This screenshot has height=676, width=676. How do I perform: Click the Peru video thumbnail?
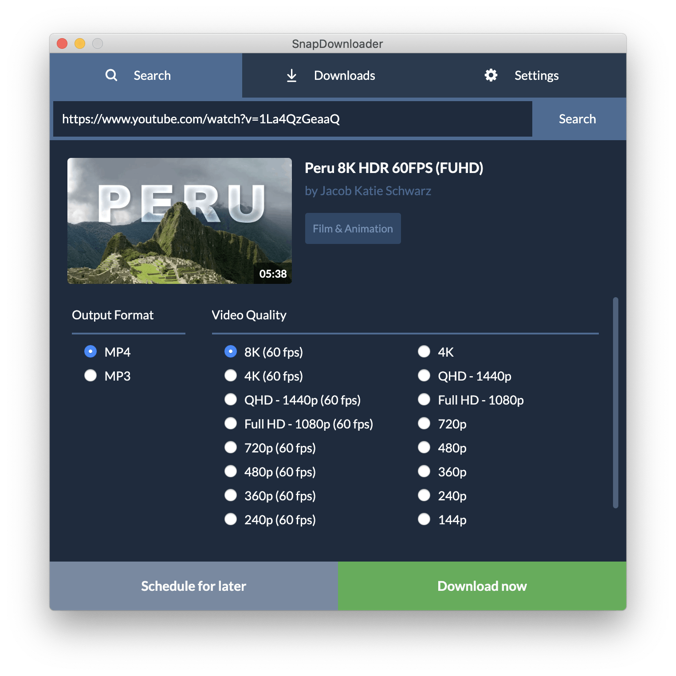(180, 221)
